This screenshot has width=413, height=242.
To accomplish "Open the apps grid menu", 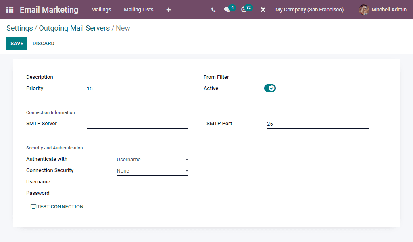I will [x=9, y=10].
